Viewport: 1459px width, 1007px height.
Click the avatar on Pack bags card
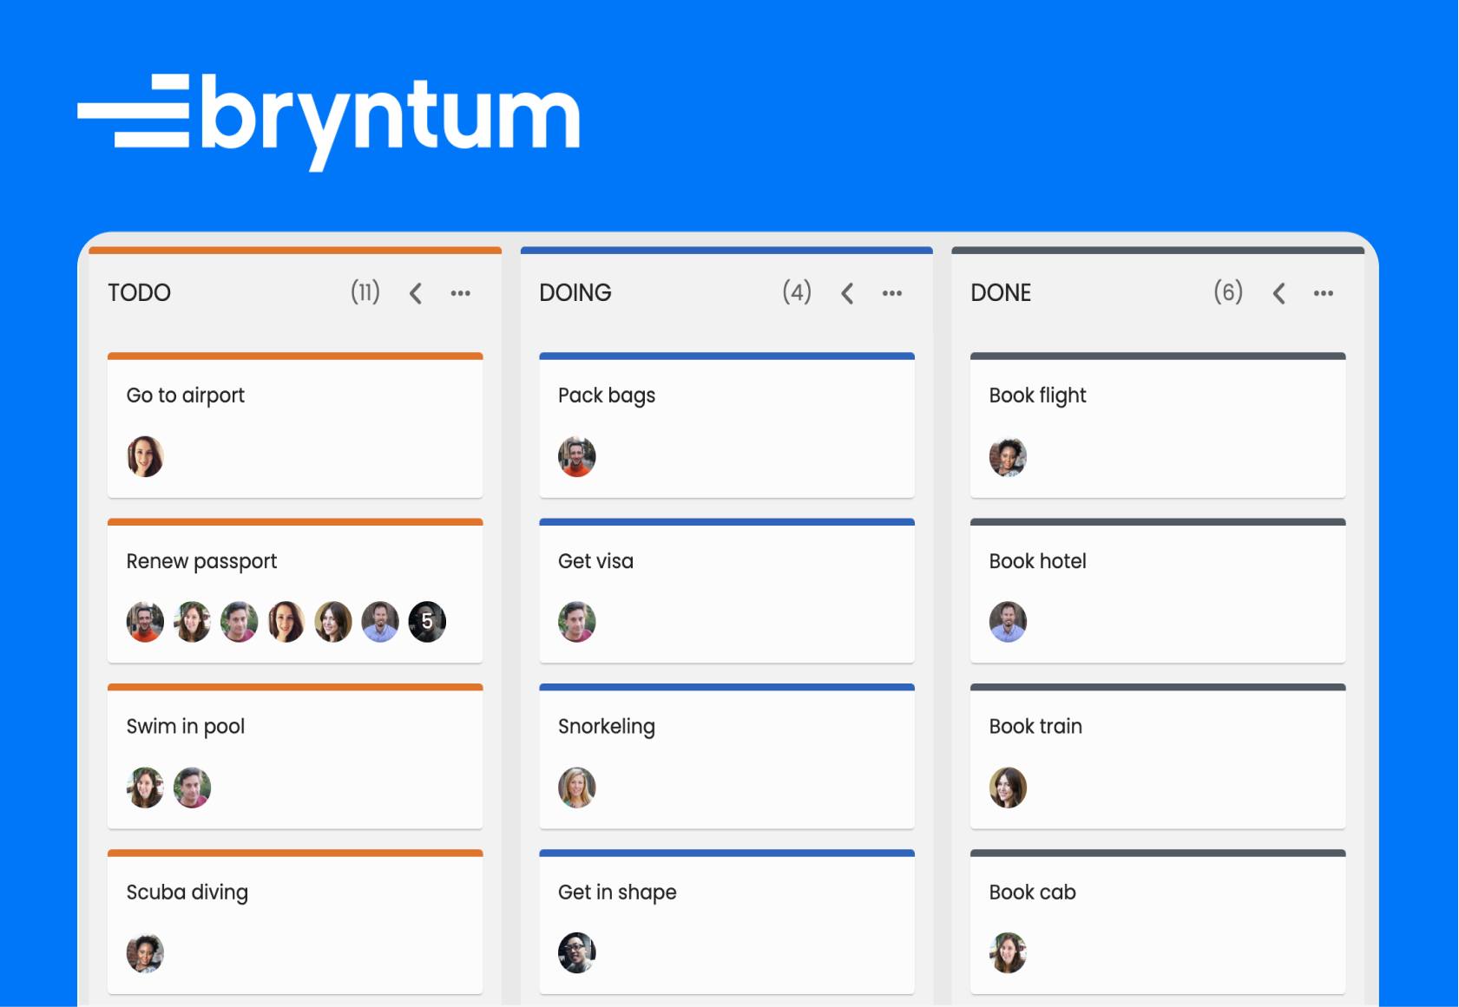(x=577, y=457)
